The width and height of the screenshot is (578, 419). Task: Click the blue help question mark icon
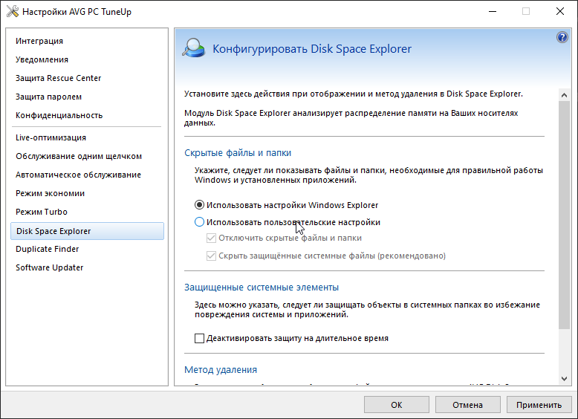562,37
